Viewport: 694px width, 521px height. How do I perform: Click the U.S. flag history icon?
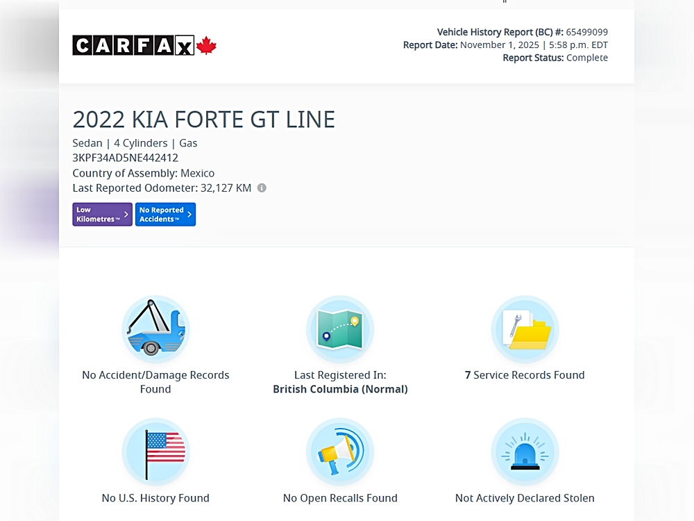155,452
